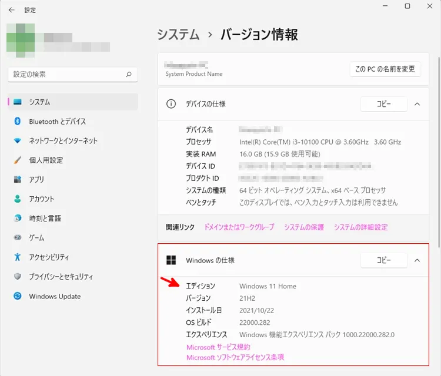
Task: Click the エクスペリエンス pack value text
Action: [317, 335]
